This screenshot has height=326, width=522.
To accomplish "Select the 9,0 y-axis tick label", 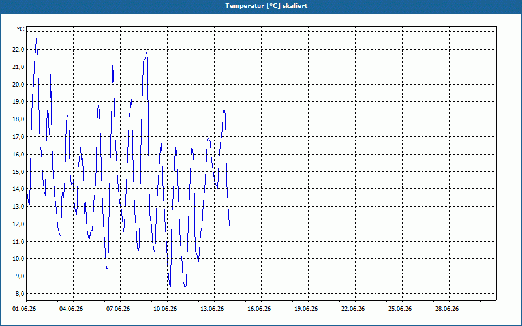I will click(x=20, y=276).
